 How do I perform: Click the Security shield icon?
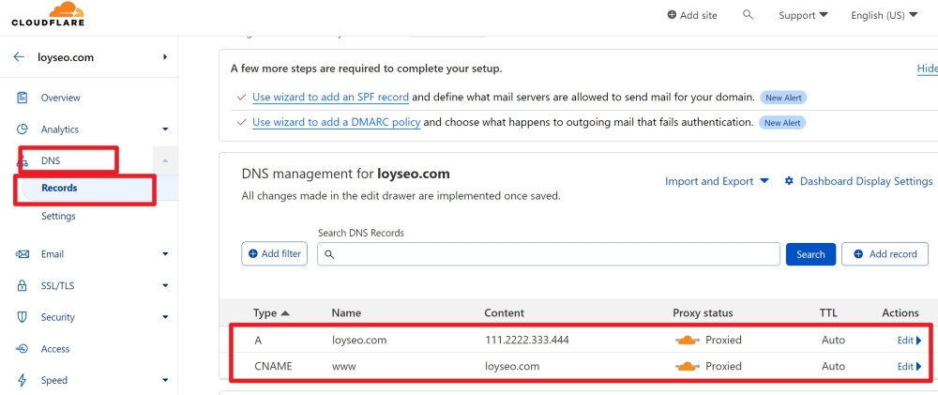(x=23, y=317)
